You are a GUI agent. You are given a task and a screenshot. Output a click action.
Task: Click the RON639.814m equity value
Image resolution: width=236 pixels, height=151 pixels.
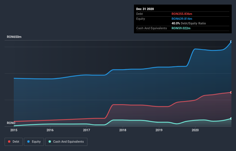tap(182, 19)
